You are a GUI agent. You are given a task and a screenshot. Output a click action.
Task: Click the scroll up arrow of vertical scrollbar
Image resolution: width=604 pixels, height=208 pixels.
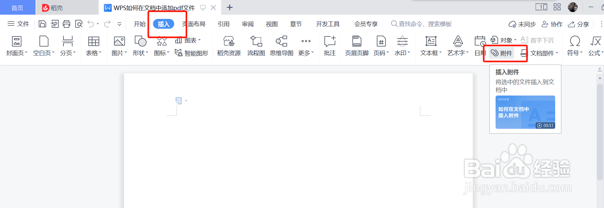coord(600,78)
